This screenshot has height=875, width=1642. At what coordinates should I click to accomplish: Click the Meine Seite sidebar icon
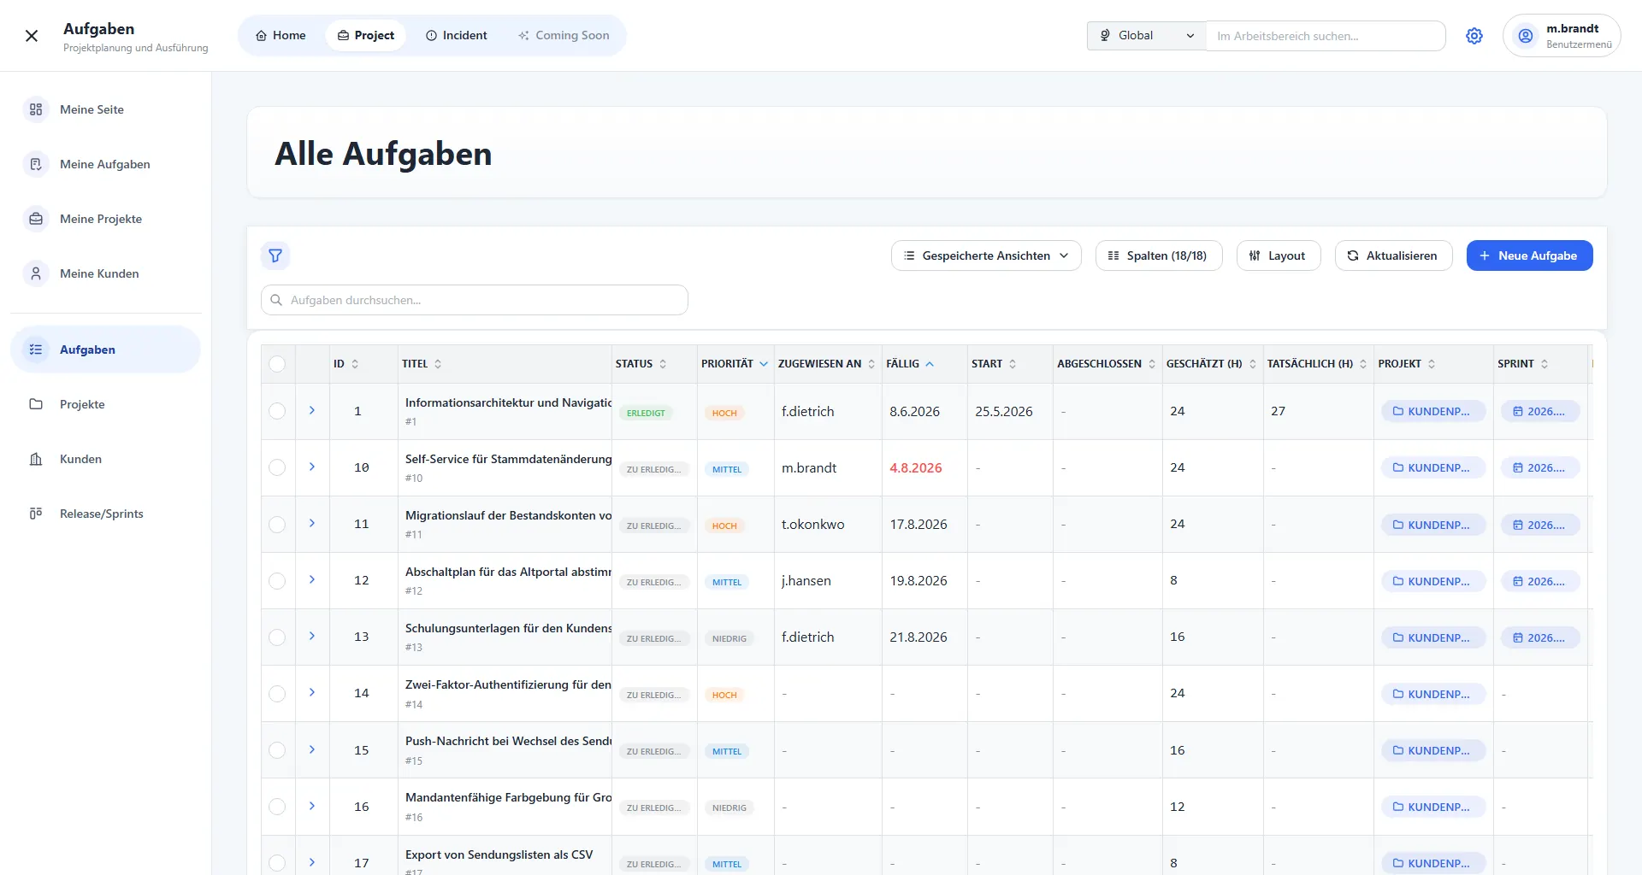tap(36, 109)
